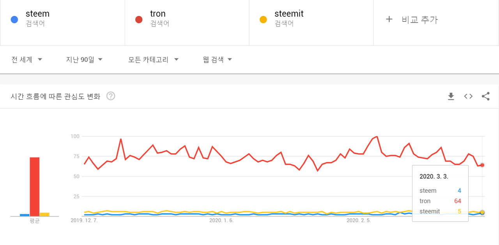Expand the 지난 90일 time range dropdown

pyautogui.click(x=84, y=60)
